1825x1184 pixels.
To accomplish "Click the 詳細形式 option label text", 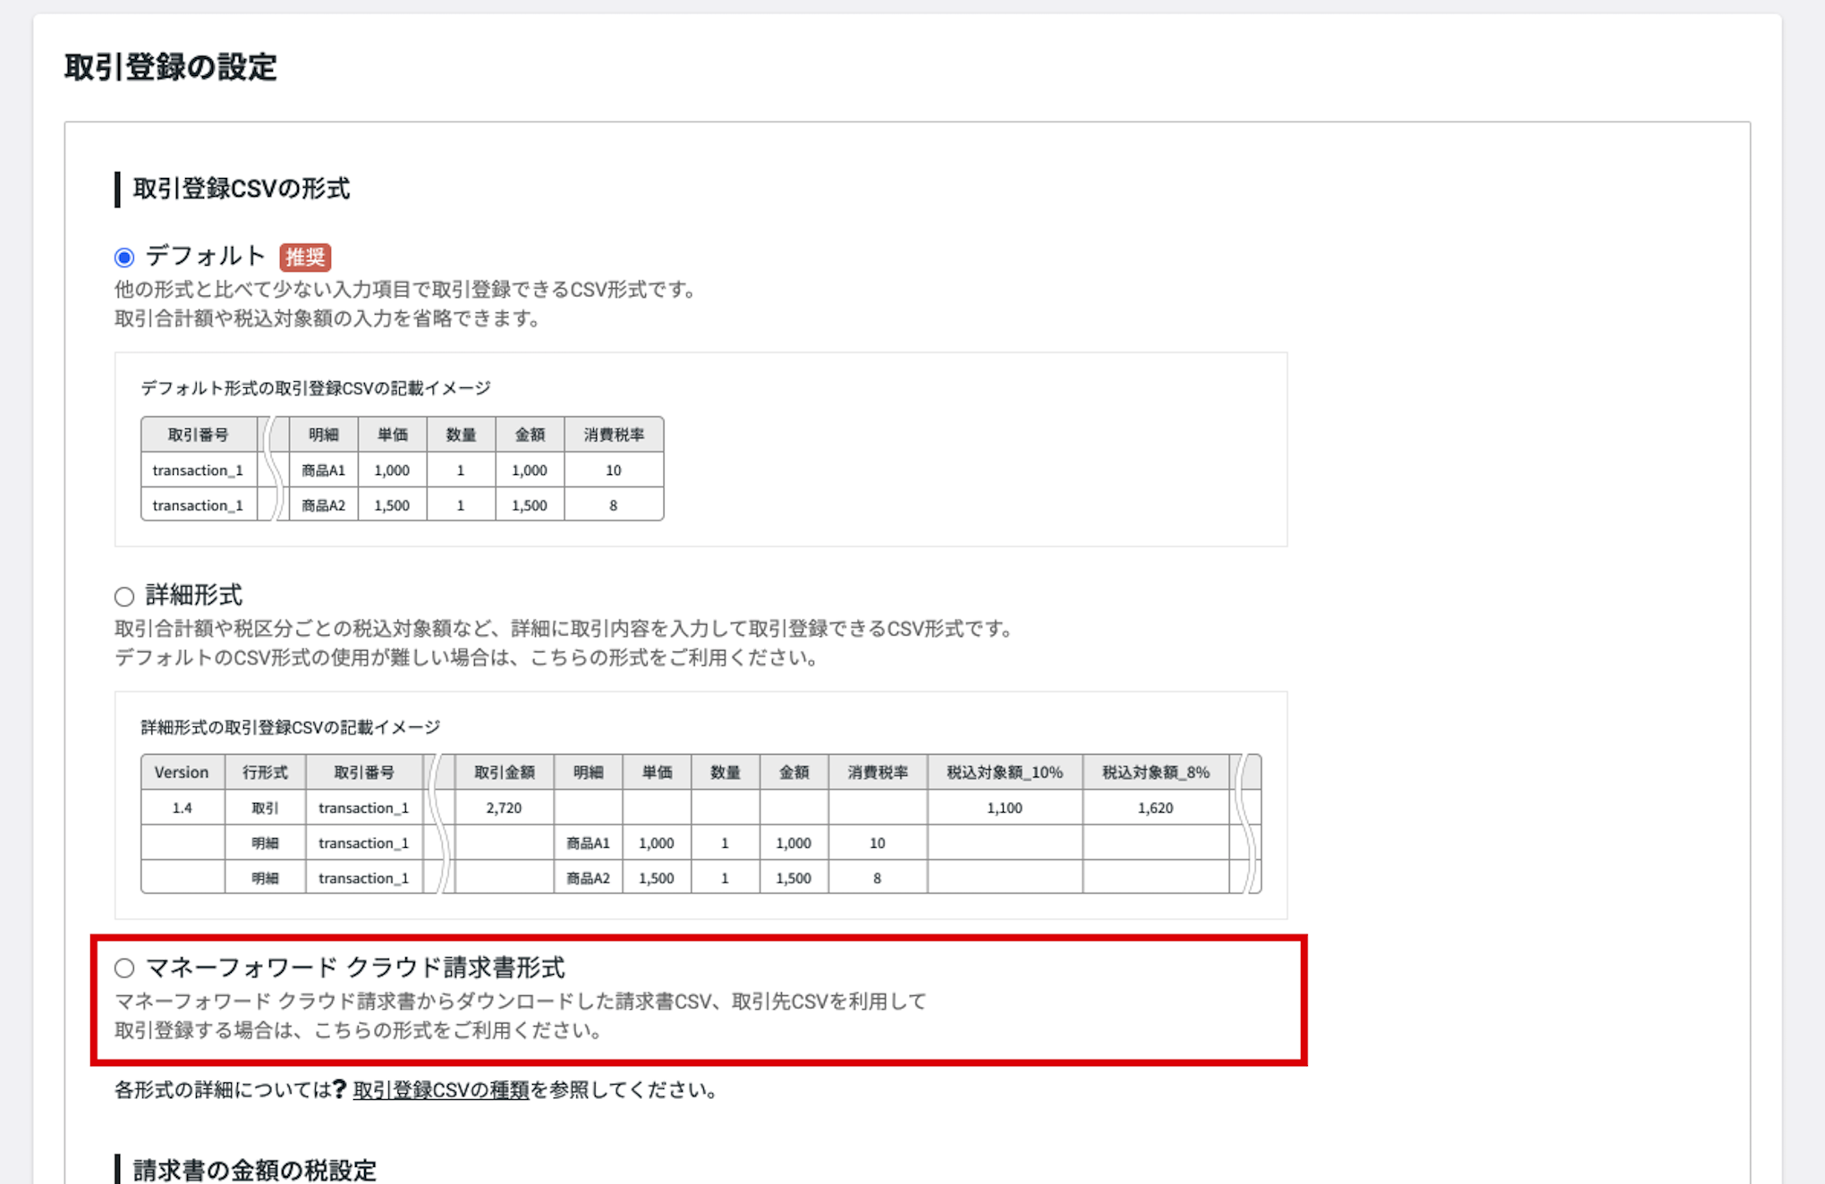I will (x=194, y=595).
